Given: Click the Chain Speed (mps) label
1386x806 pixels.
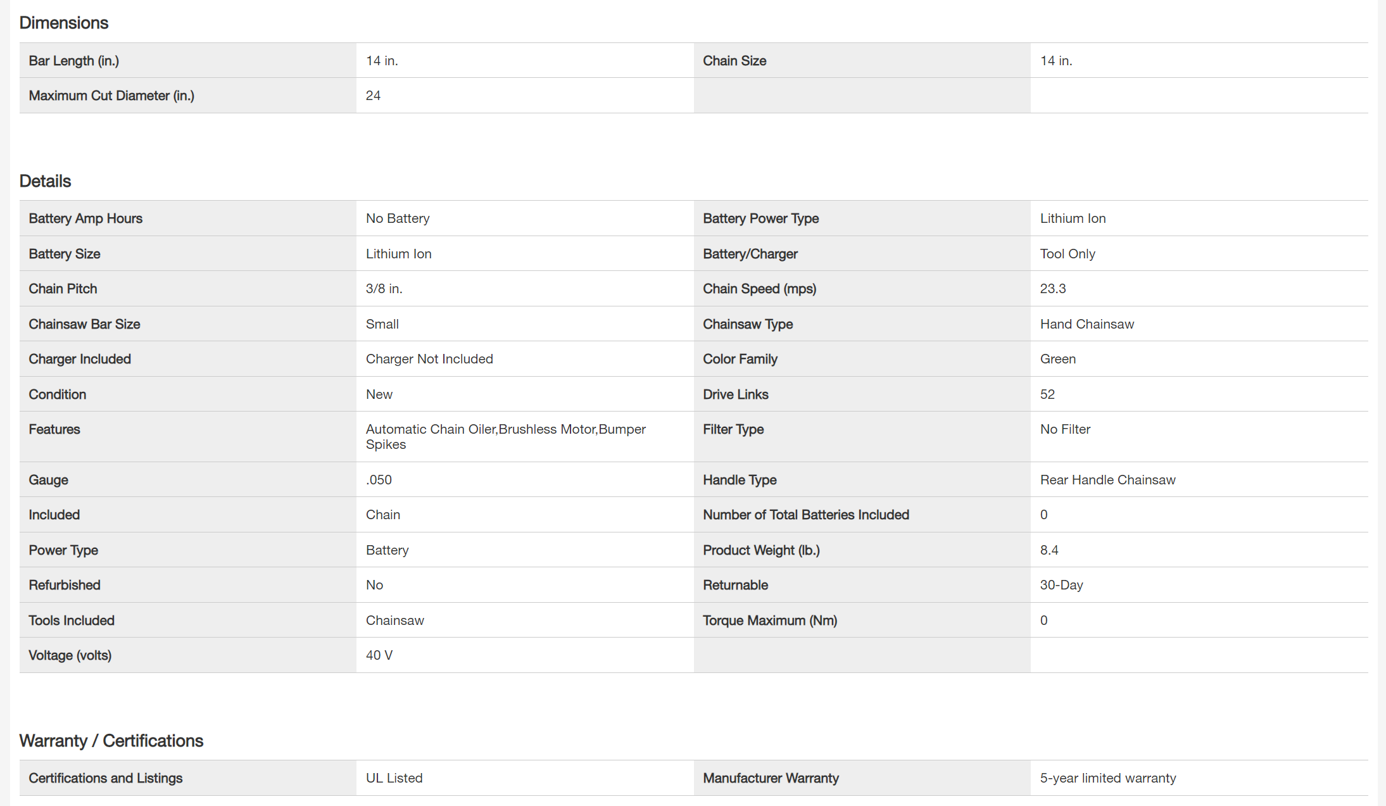Looking at the screenshot, I should pyautogui.click(x=759, y=289).
